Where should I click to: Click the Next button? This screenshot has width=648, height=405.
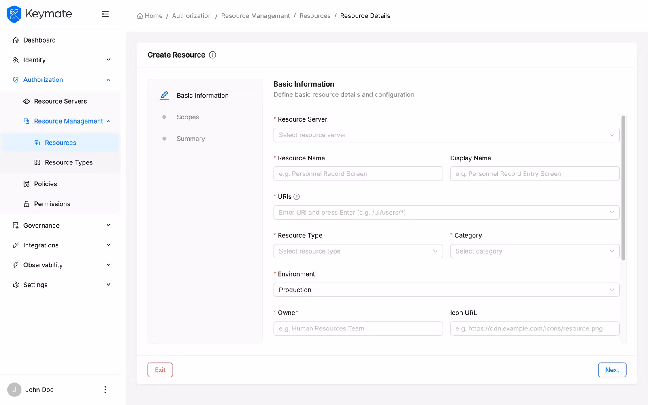click(612, 370)
